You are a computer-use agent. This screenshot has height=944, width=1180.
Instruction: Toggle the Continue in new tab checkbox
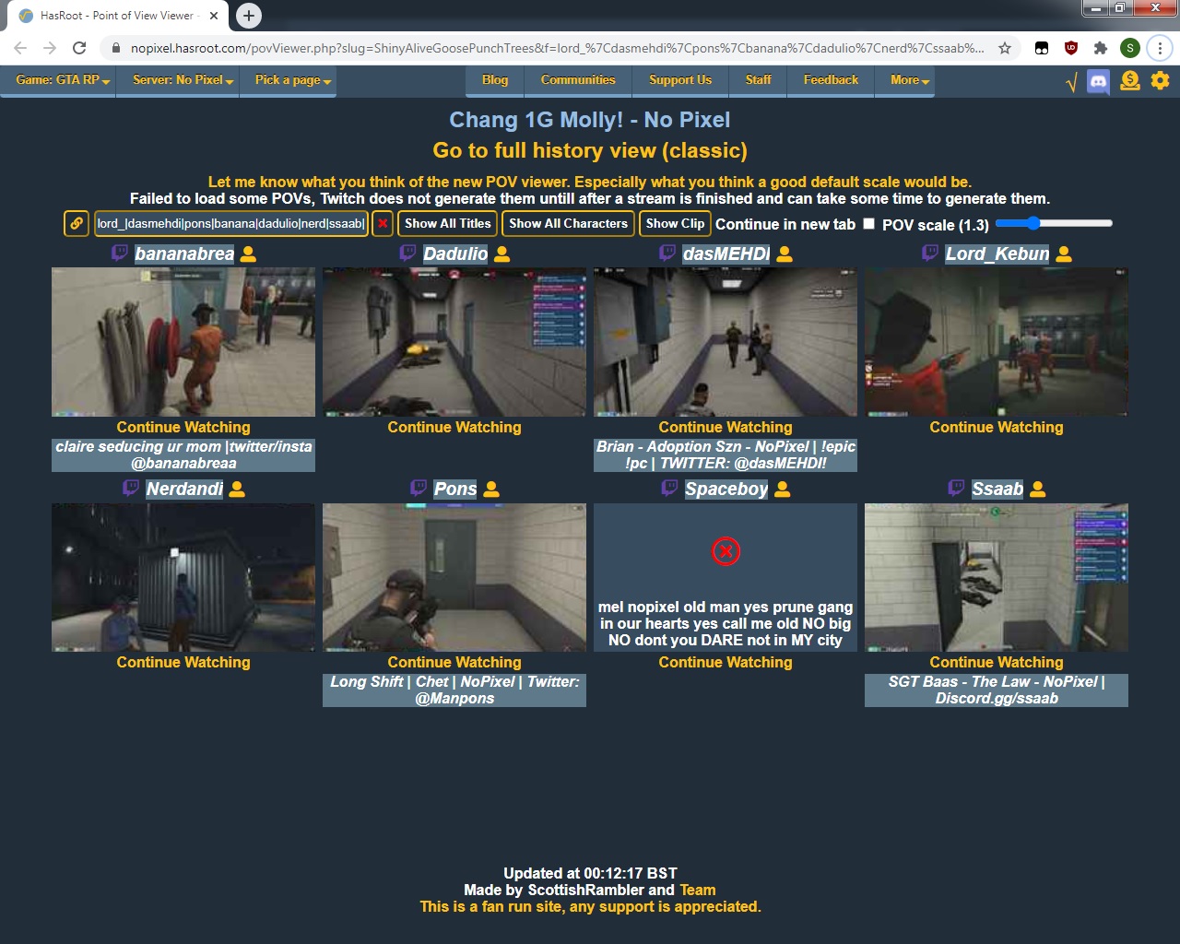click(868, 223)
